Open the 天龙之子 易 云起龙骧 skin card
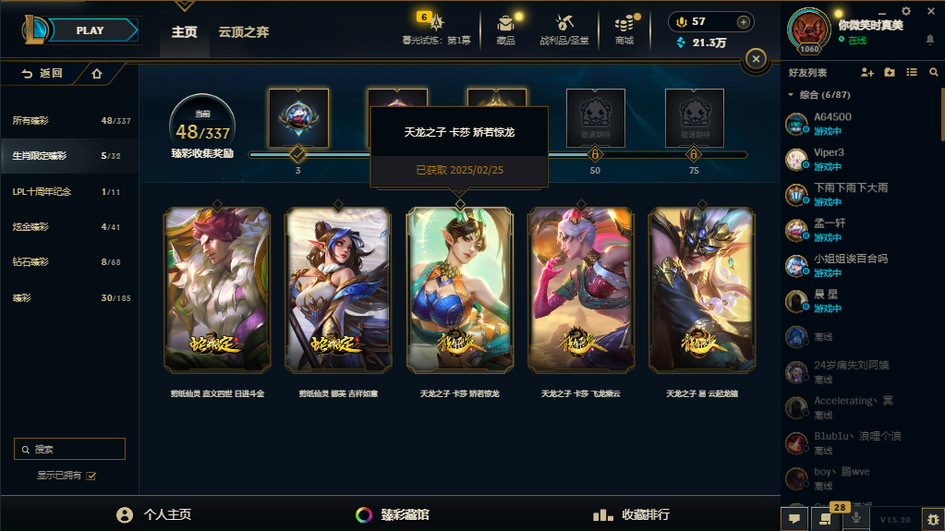 pyautogui.click(x=701, y=290)
